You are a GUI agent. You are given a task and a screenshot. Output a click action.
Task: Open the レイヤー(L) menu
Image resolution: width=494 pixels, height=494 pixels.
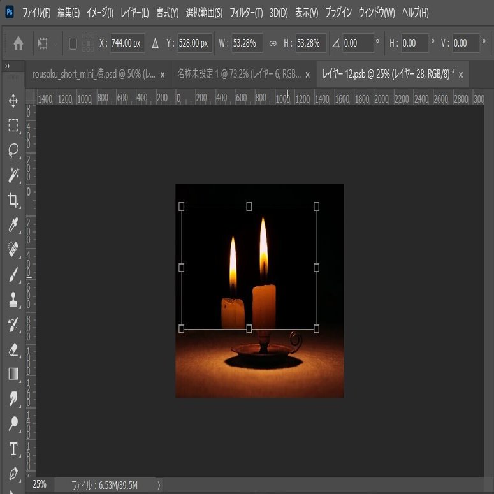pos(134,13)
